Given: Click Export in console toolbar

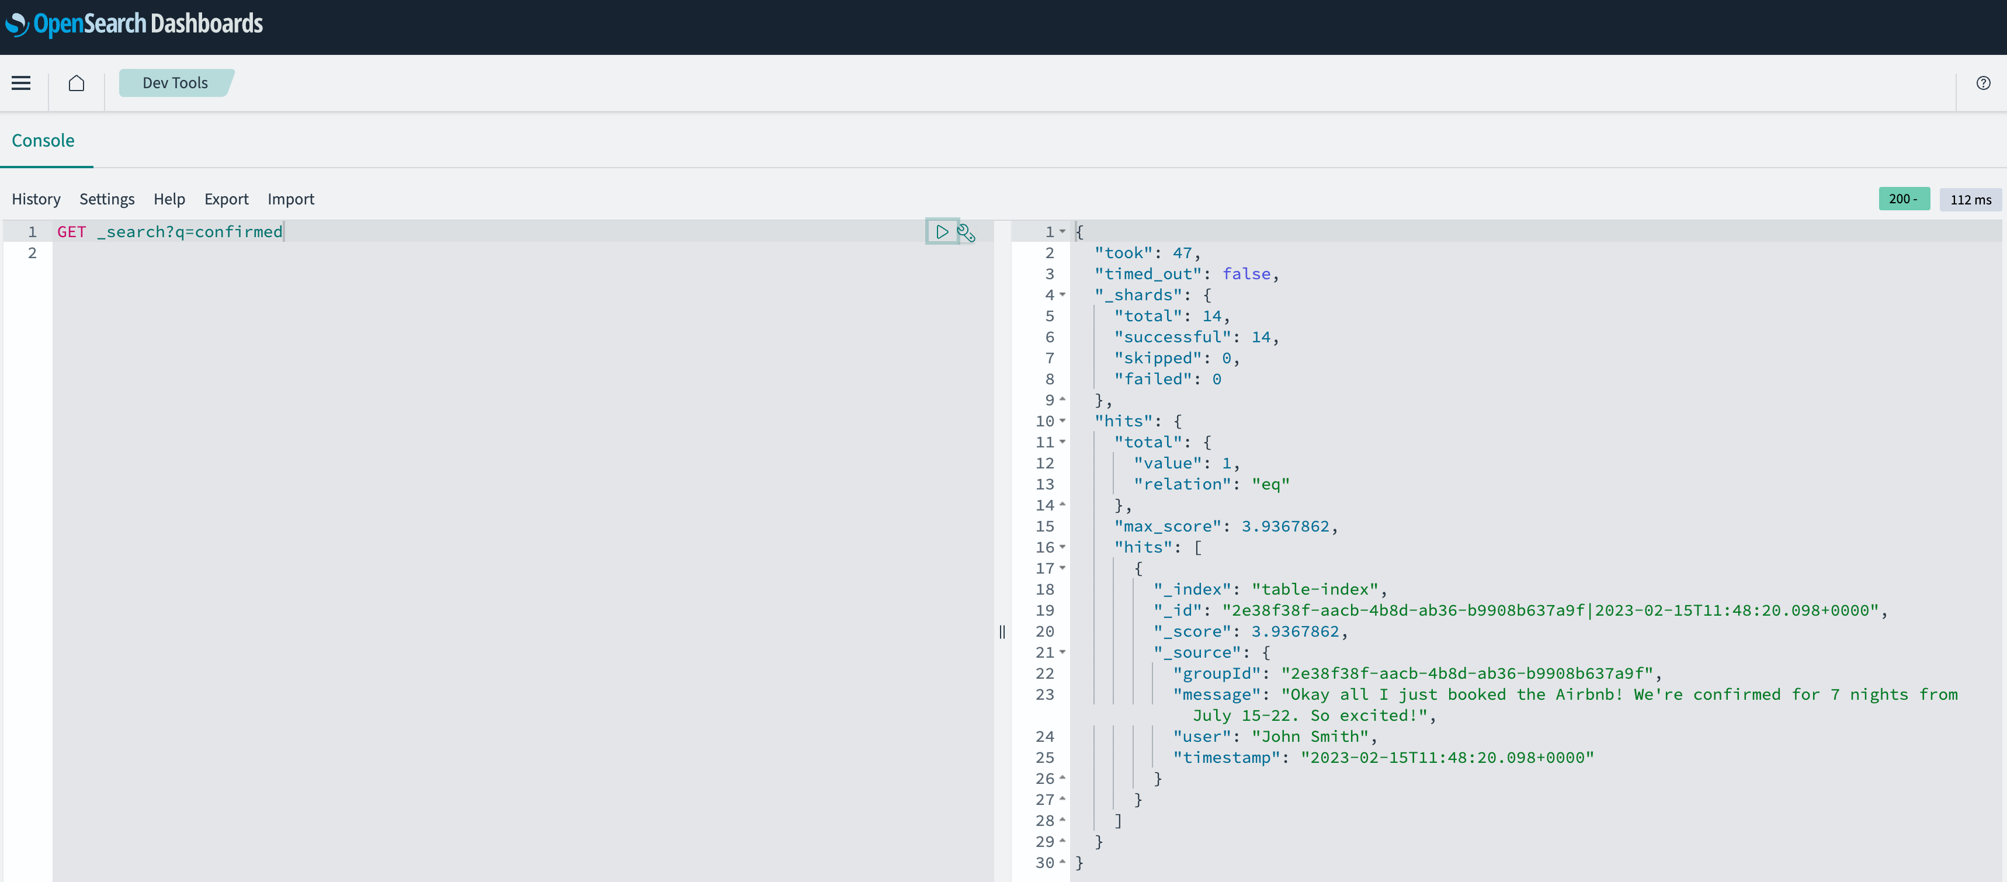Looking at the screenshot, I should 226,199.
